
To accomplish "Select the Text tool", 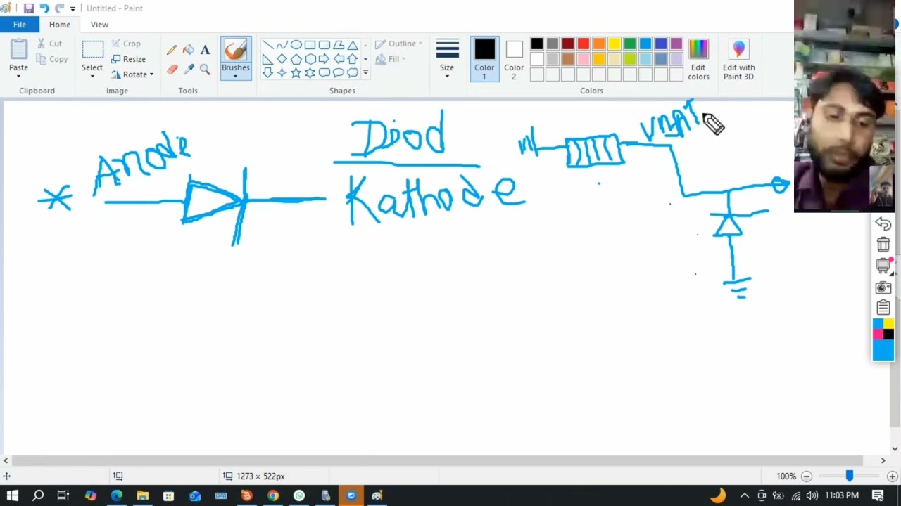I will [205, 50].
